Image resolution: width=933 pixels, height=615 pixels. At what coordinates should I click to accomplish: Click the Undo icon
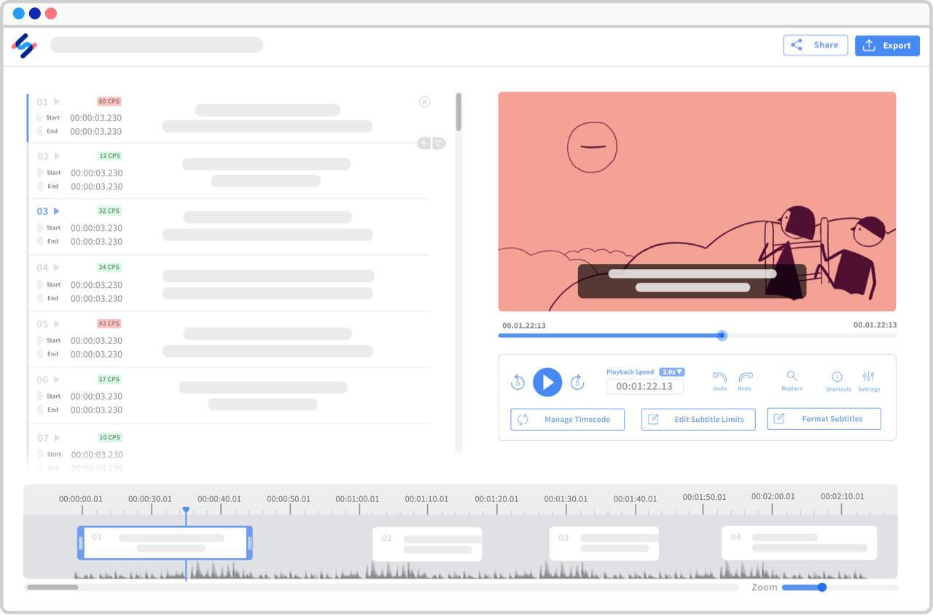719,378
